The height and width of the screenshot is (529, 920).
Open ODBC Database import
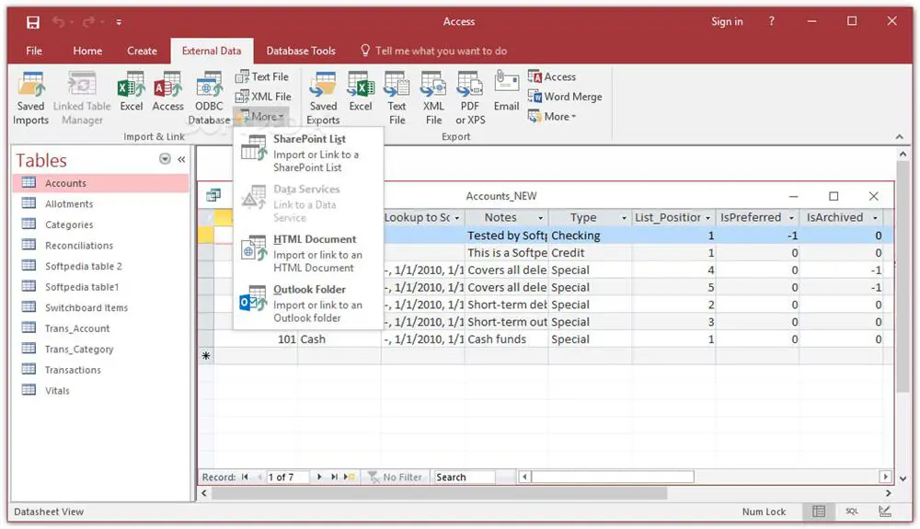(209, 98)
